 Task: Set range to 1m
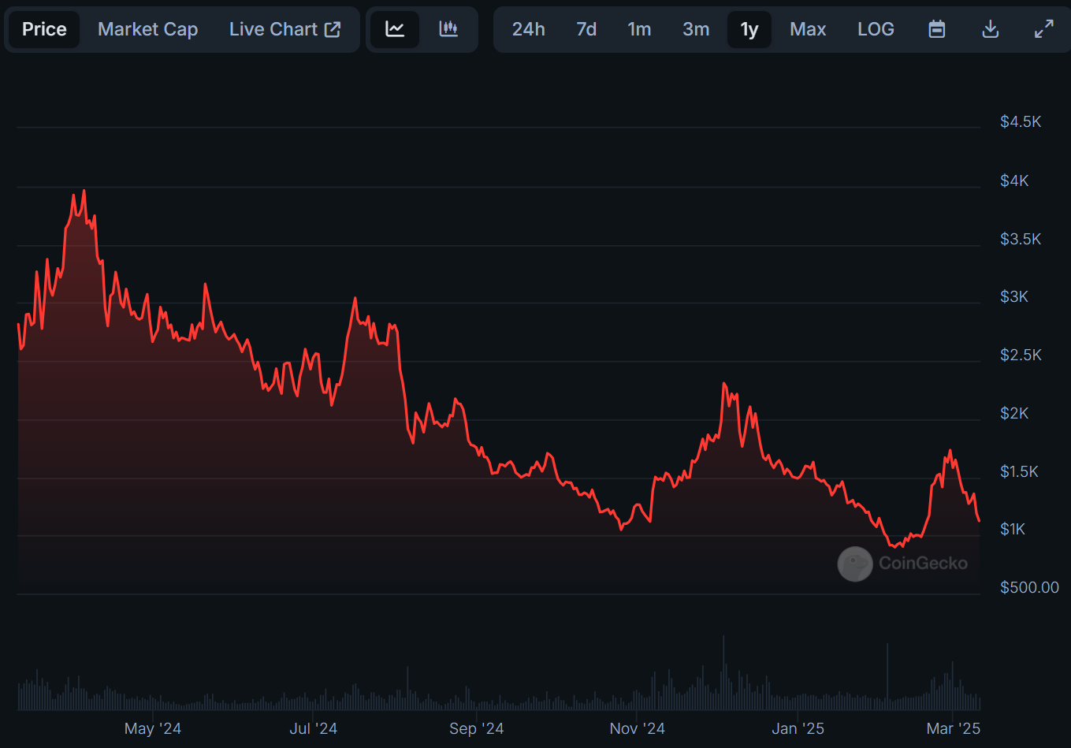pos(639,29)
